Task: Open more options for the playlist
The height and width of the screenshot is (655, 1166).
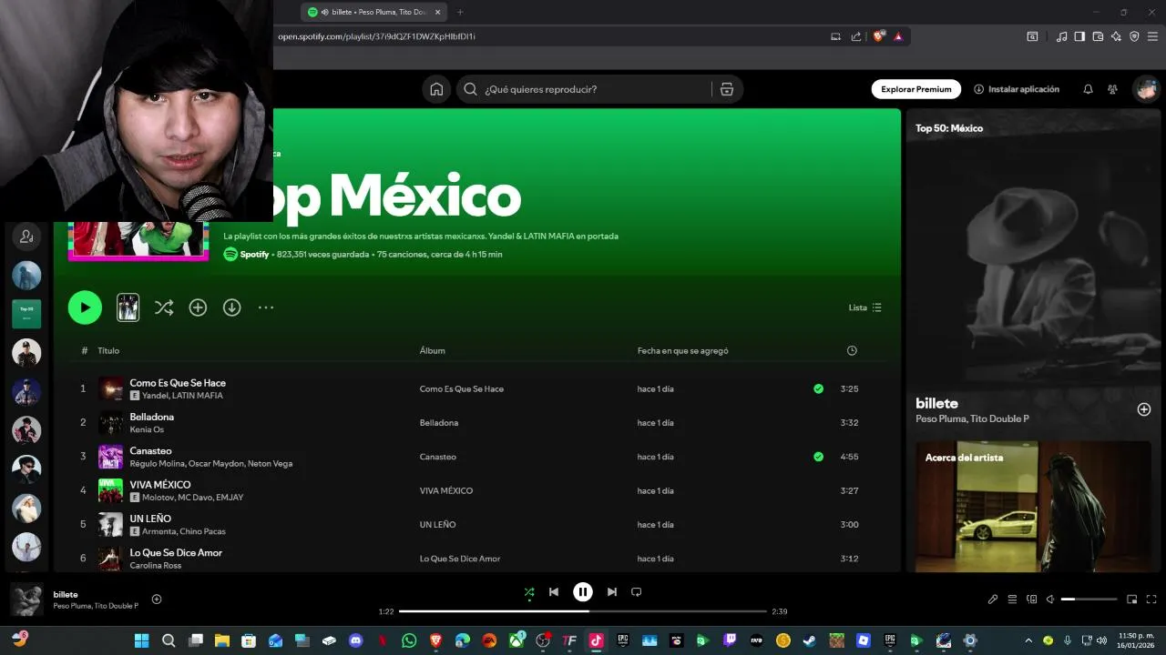Action: tap(266, 307)
